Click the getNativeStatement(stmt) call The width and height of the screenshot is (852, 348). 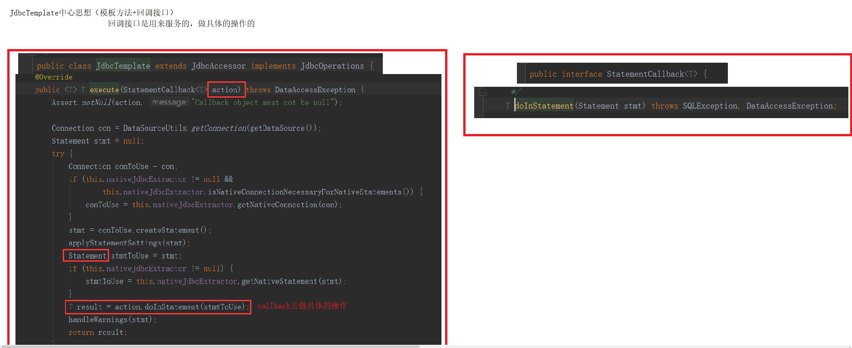tap(291, 281)
